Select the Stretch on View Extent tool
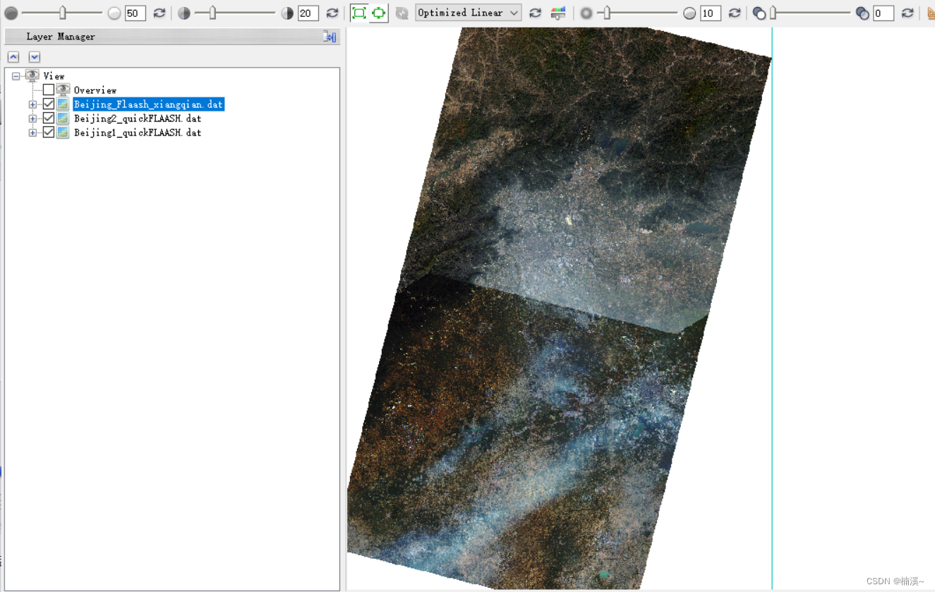 pos(379,13)
